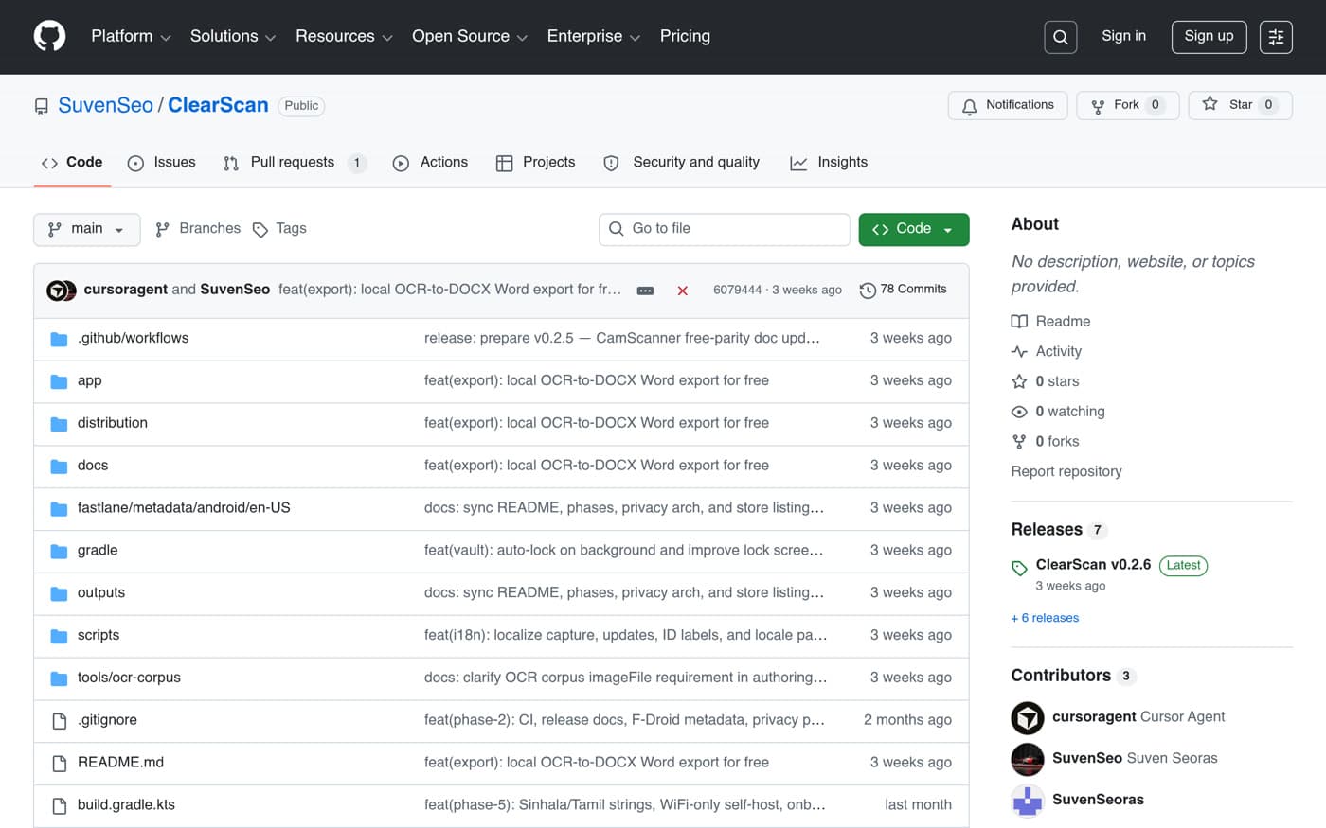
Task: Open the SuvenSeo owner link
Action: 105,105
